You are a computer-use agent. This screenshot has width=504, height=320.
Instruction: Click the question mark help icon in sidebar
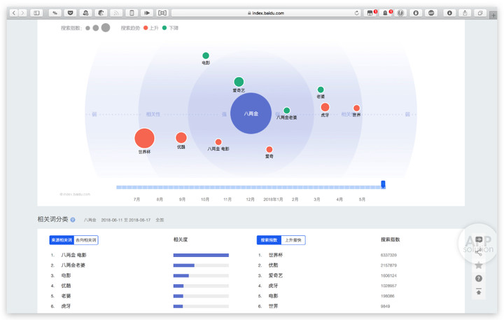point(479,279)
